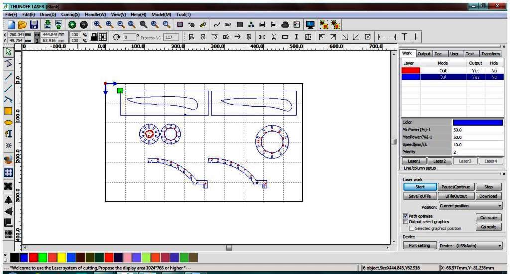
Task: Click the Stop button
Action: [x=488, y=187]
